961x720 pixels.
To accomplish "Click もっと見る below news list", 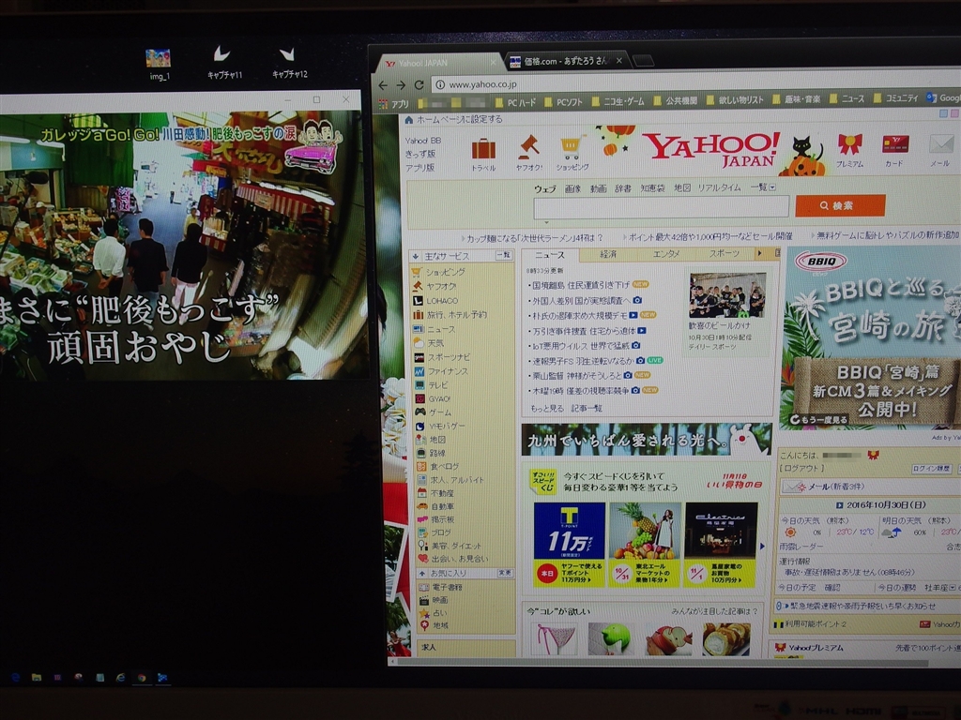I will pyautogui.click(x=547, y=409).
